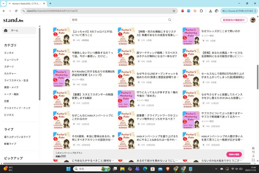Click the search magnifier icon
The image size is (259, 173).
pos(170,20)
